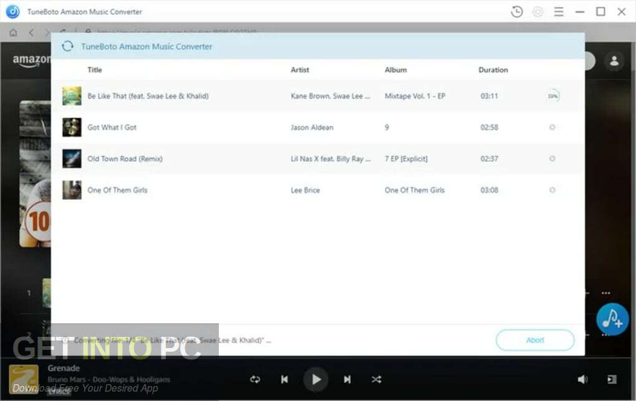636x401 pixels.
Task: Select the One Of Them Girls thumbnail
Action: pos(72,190)
